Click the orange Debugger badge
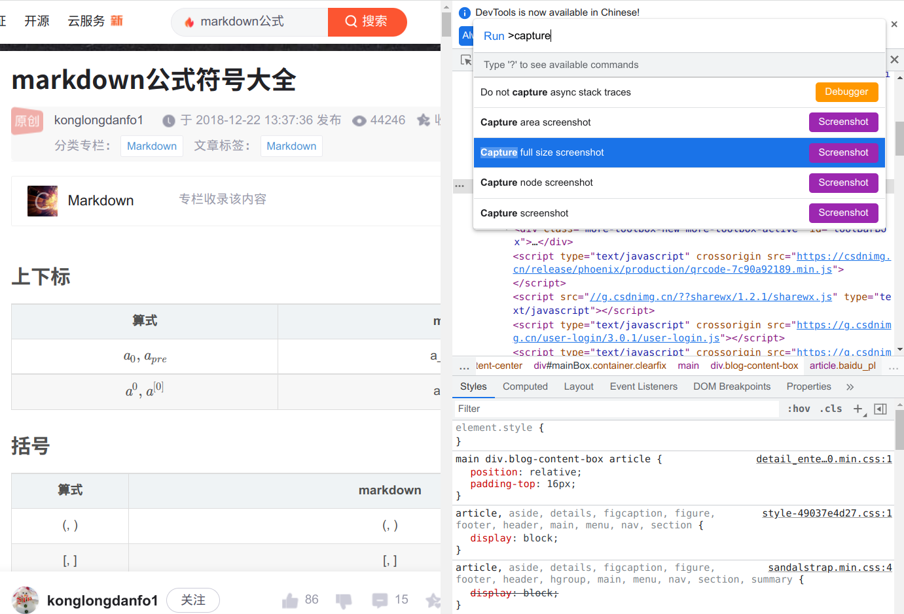The height and width of the screenshot is (614, 904). [846, 92]
